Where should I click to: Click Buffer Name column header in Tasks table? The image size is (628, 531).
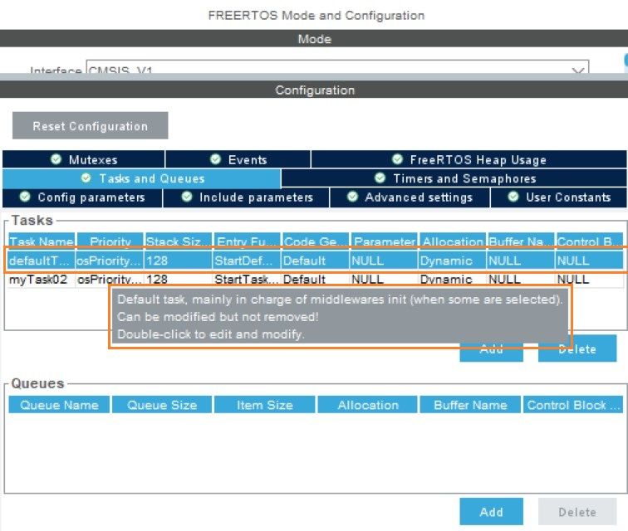point(521,241)
